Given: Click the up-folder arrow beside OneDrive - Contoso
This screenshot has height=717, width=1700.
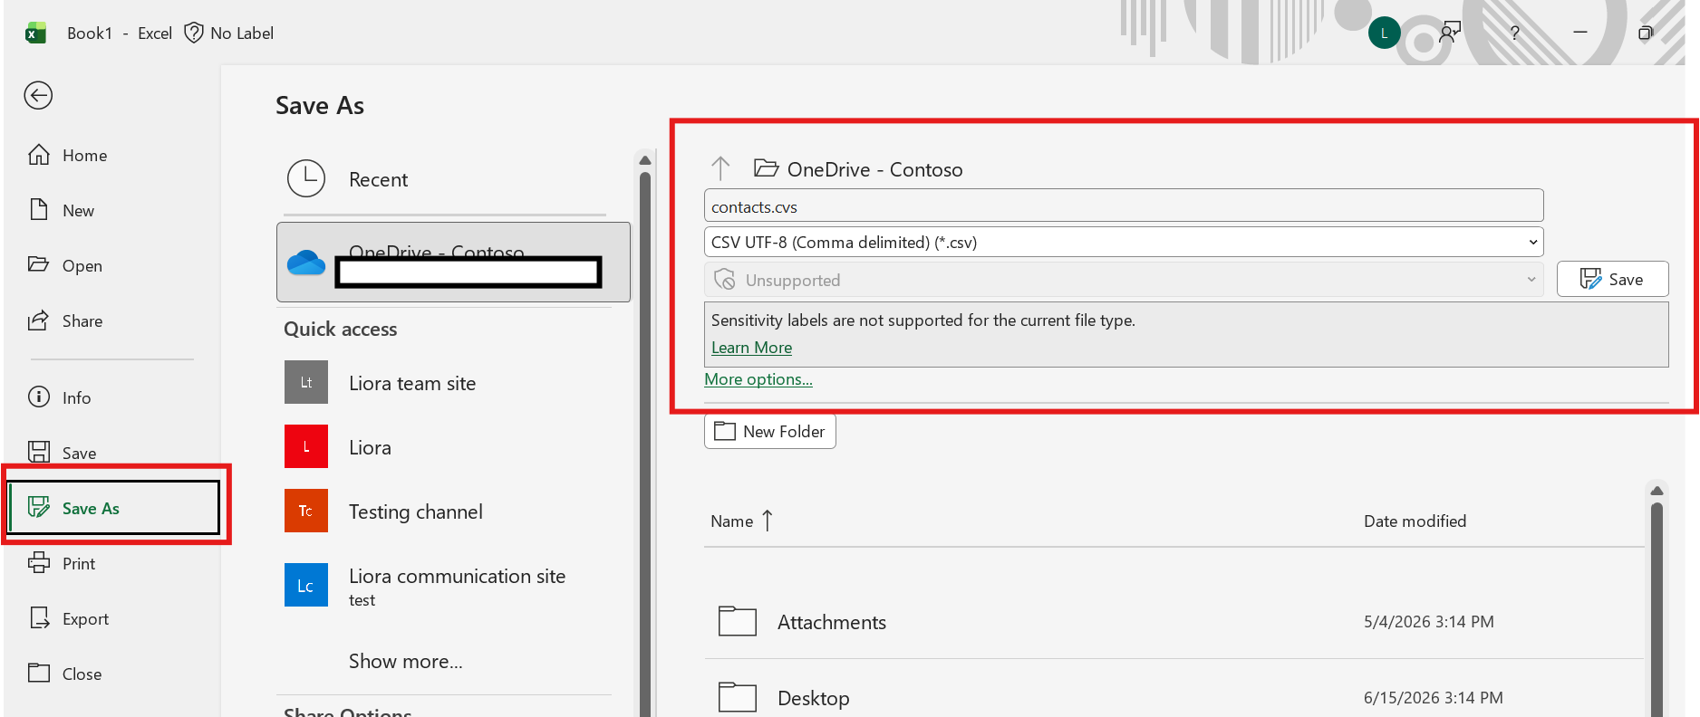Looking at the screenshot, I should (720, 168).
